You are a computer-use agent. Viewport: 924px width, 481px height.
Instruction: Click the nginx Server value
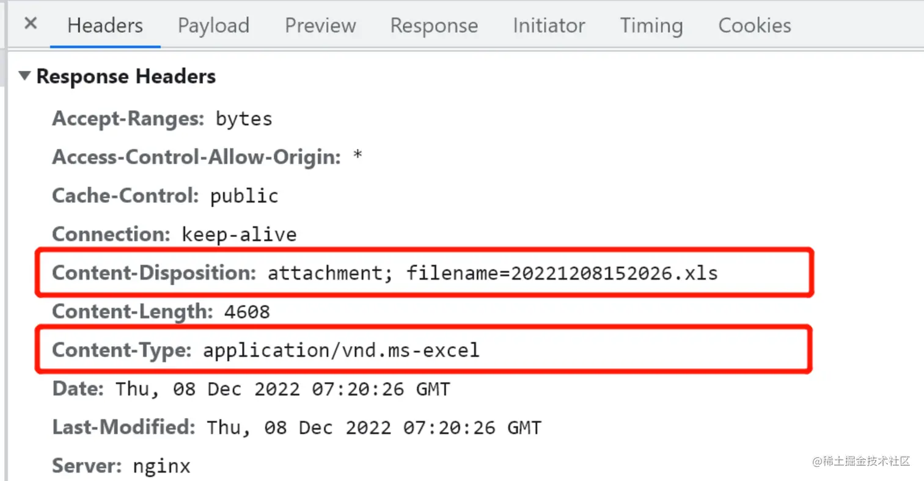coord(162,466)
